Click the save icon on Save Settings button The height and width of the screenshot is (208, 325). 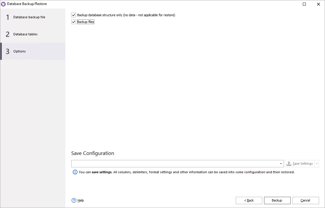[289, 164]
